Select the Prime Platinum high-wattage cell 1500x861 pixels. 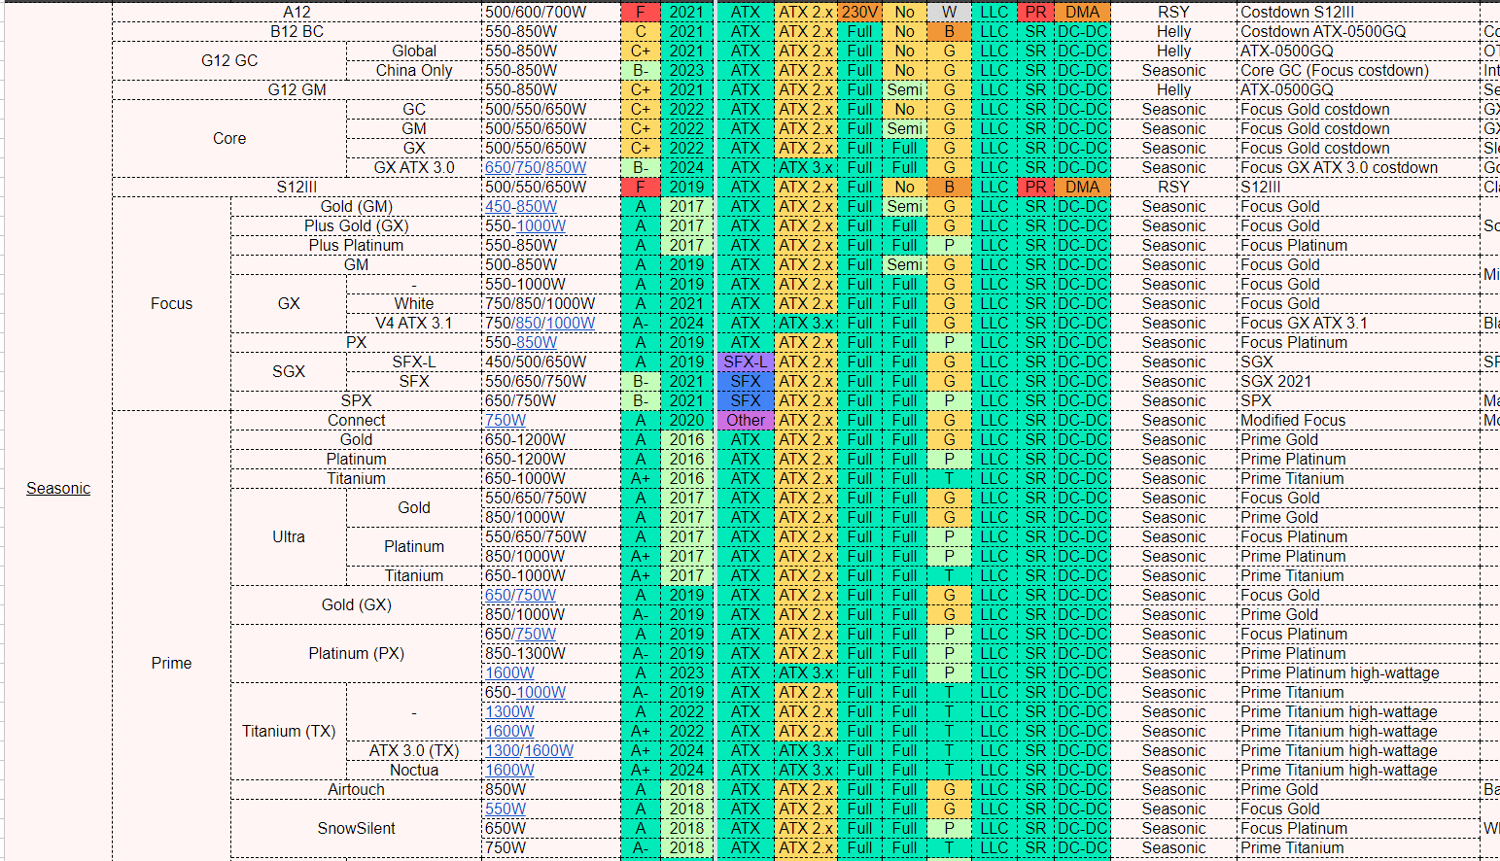pos(1359,672)
